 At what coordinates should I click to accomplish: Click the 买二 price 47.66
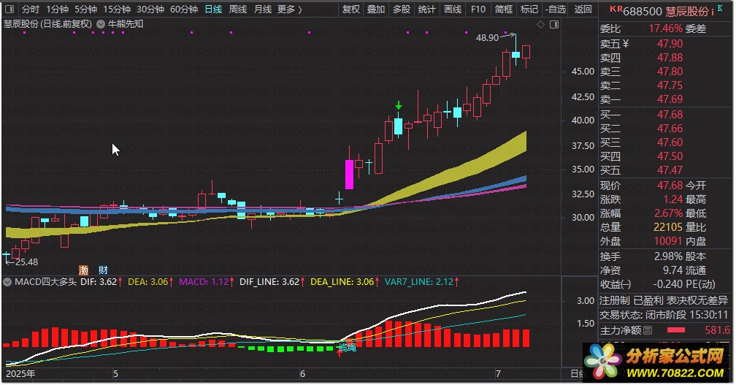point(670,129)
